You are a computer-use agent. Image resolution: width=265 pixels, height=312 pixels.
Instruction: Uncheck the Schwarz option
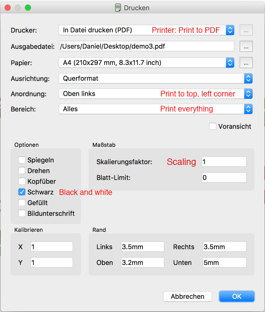(x=22, y=192)
